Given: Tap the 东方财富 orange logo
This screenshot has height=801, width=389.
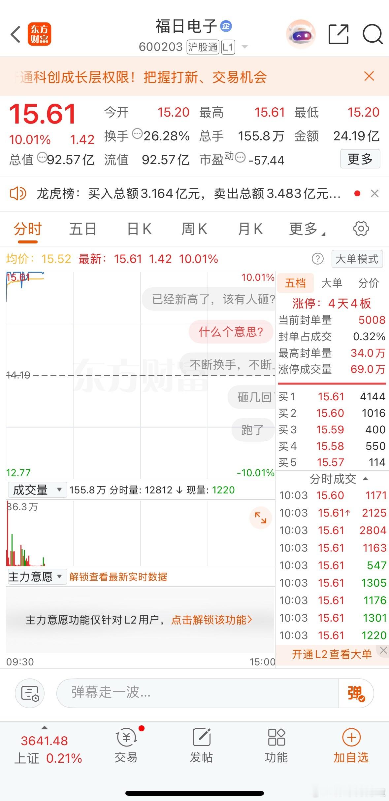Looking at the screenshot, I should (x=39, y=34).
